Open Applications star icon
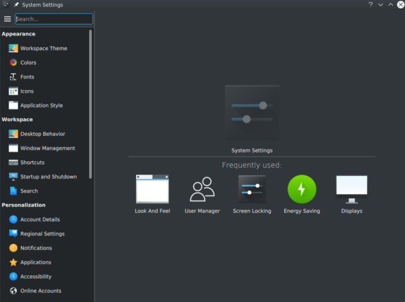The width and height of the screenshot is (405, 302). coord(13,262)
